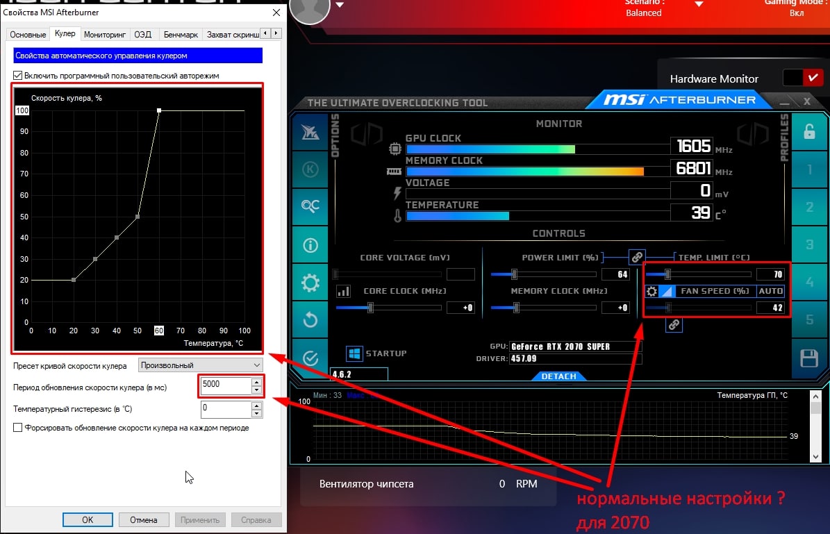Switch to the ОЭД tab
The image size is (830, 534).
pos(143,35)
